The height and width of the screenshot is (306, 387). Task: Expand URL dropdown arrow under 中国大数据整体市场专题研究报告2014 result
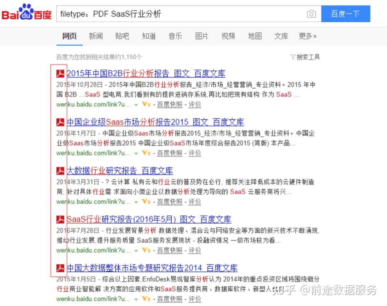pyautogui.click(x=136, y=299)
